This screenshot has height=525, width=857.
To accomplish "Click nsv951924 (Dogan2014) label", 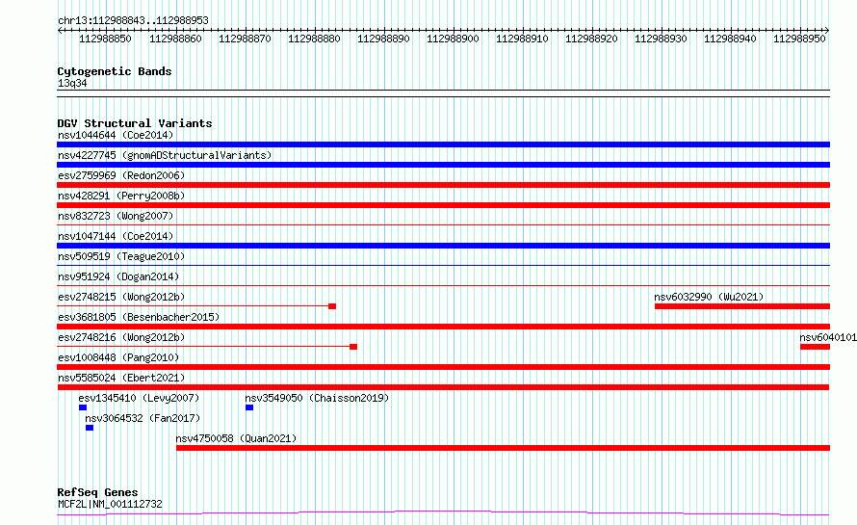I will tap(118, 276).
